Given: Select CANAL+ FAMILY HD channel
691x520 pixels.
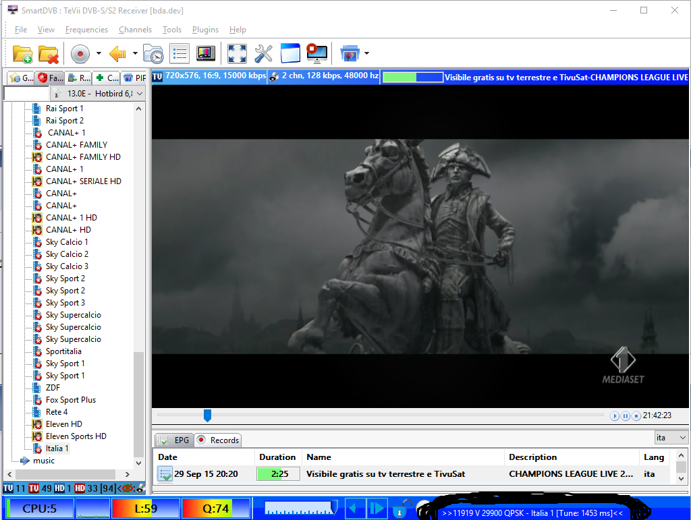Looking at the screenshot, I should (x=83, y=156).
